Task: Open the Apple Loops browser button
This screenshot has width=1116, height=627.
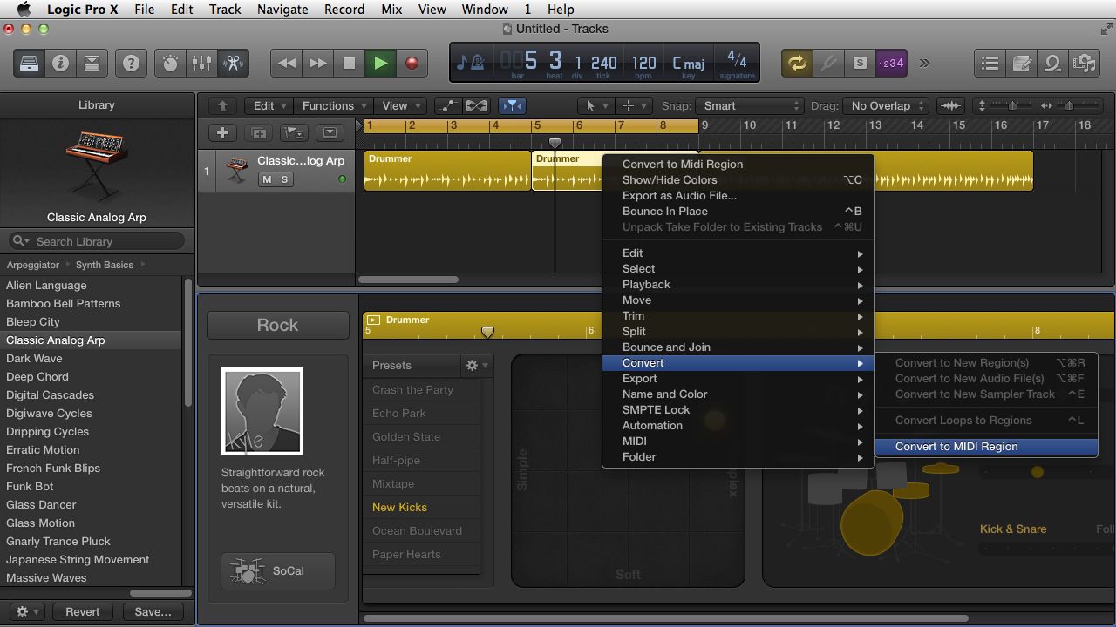Action: click(1052, 63)
